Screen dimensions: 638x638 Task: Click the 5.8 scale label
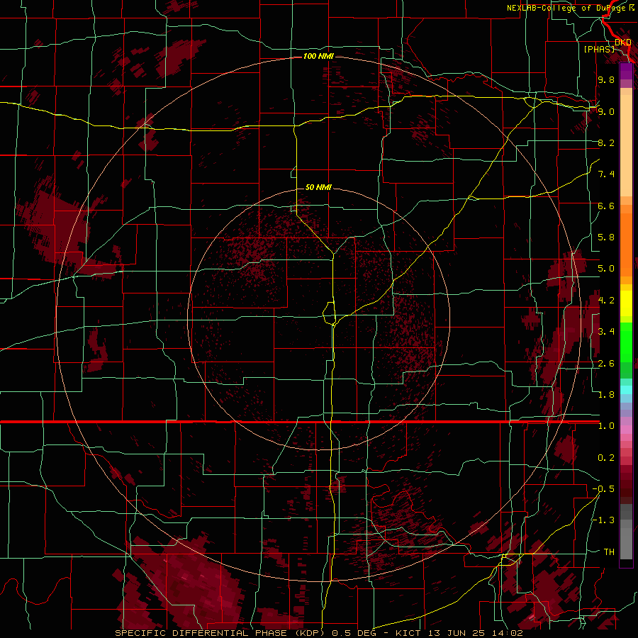[x=606, y=237]
